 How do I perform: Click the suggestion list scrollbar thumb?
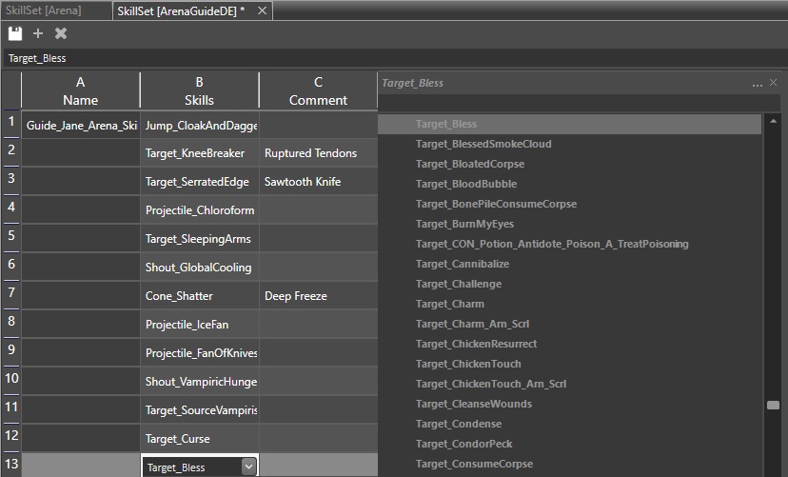(x=773, y=405)
